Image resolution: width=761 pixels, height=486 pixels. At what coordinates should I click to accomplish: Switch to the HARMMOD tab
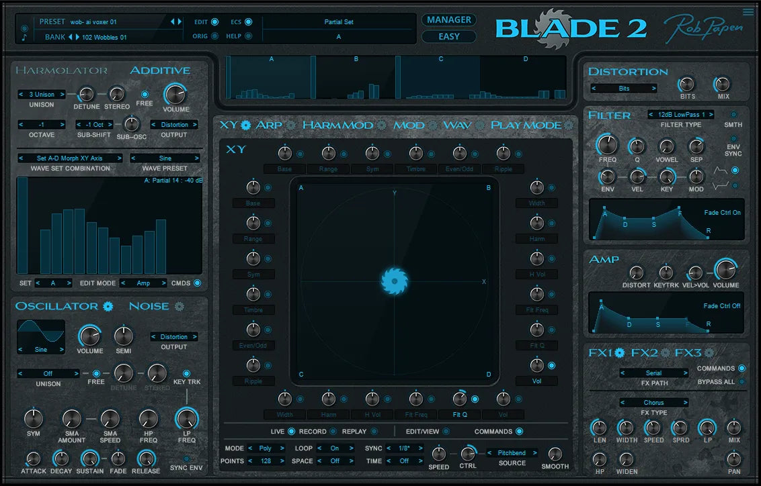(337, 125)
